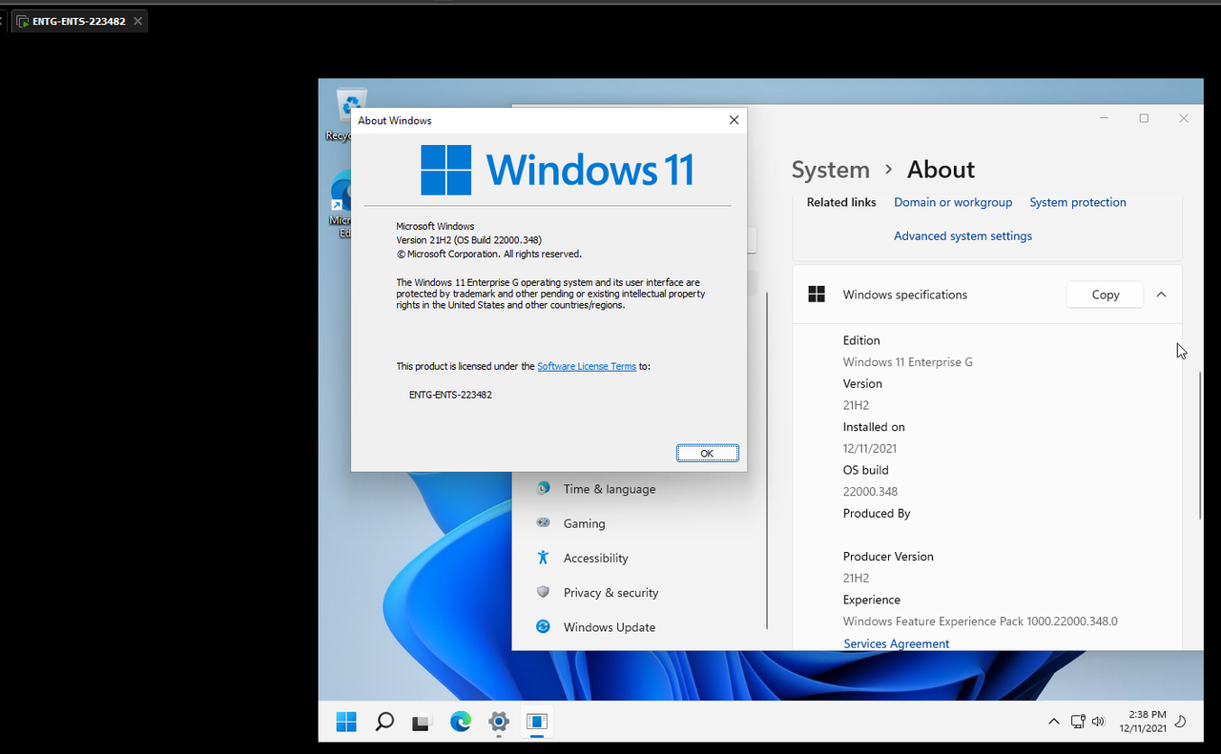The image size is (1221, 754).
Task: Click the About page heading
Action: pyautogui.click(x=941, y=170)
